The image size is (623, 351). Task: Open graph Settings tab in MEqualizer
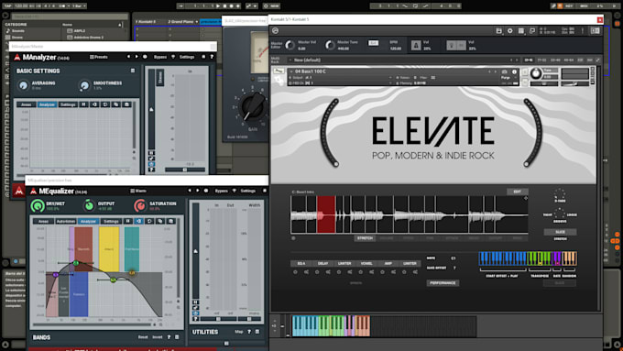(x=111, y=221)
